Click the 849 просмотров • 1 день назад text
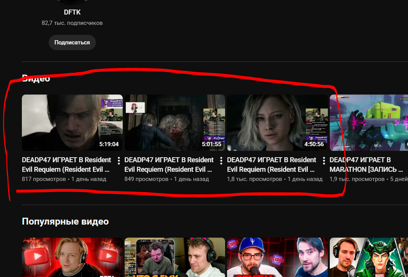 (x=166, y=179)
